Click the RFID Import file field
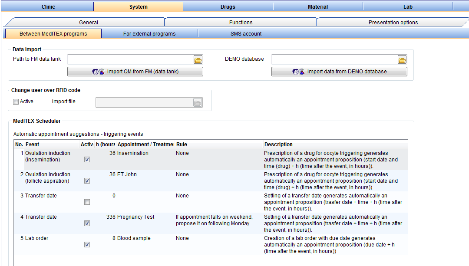This screenshot has height=266, width=469. click(x=144, y=102)
